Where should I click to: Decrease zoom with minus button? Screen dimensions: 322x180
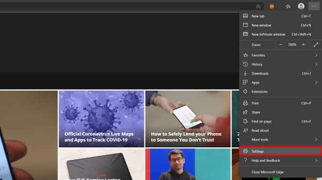[x=280, y=44]
